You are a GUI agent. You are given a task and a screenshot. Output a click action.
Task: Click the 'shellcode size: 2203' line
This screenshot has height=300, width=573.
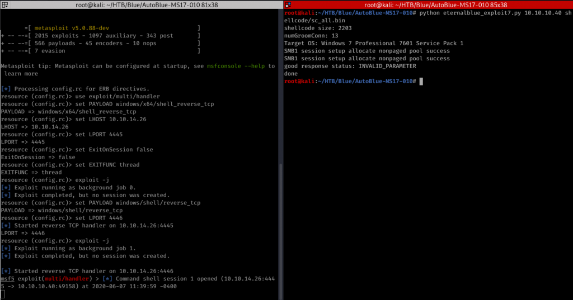tap(318, 28)
